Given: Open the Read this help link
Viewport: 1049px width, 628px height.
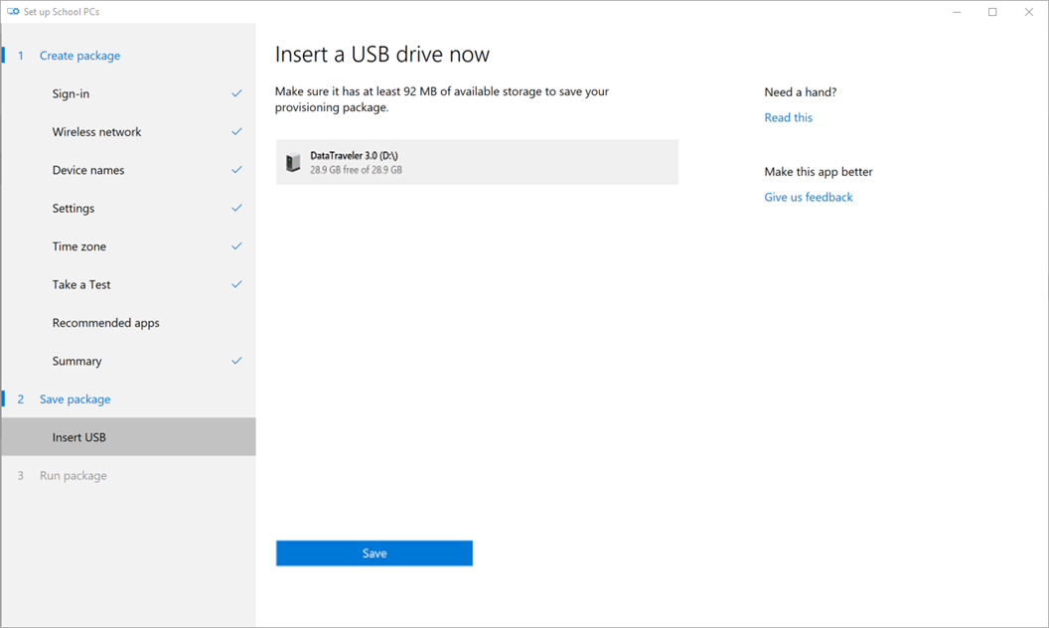Looking at the screenshot, I should [x=788, y=117].
